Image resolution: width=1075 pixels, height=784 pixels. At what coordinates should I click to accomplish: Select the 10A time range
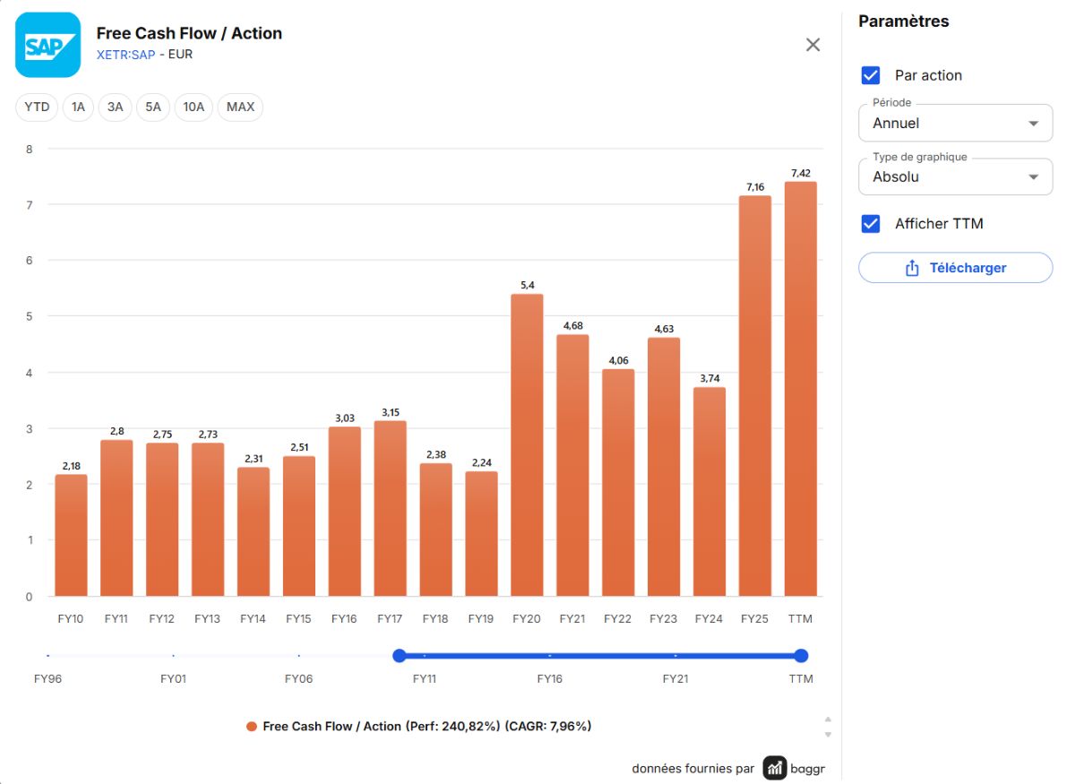point(193,108)
